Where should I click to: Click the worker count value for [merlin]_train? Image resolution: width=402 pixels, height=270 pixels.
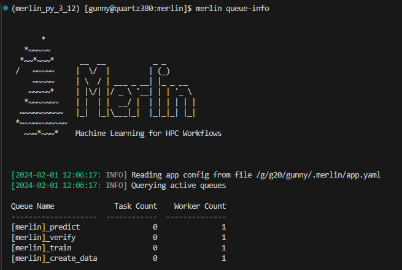click(x=223, y=248)
